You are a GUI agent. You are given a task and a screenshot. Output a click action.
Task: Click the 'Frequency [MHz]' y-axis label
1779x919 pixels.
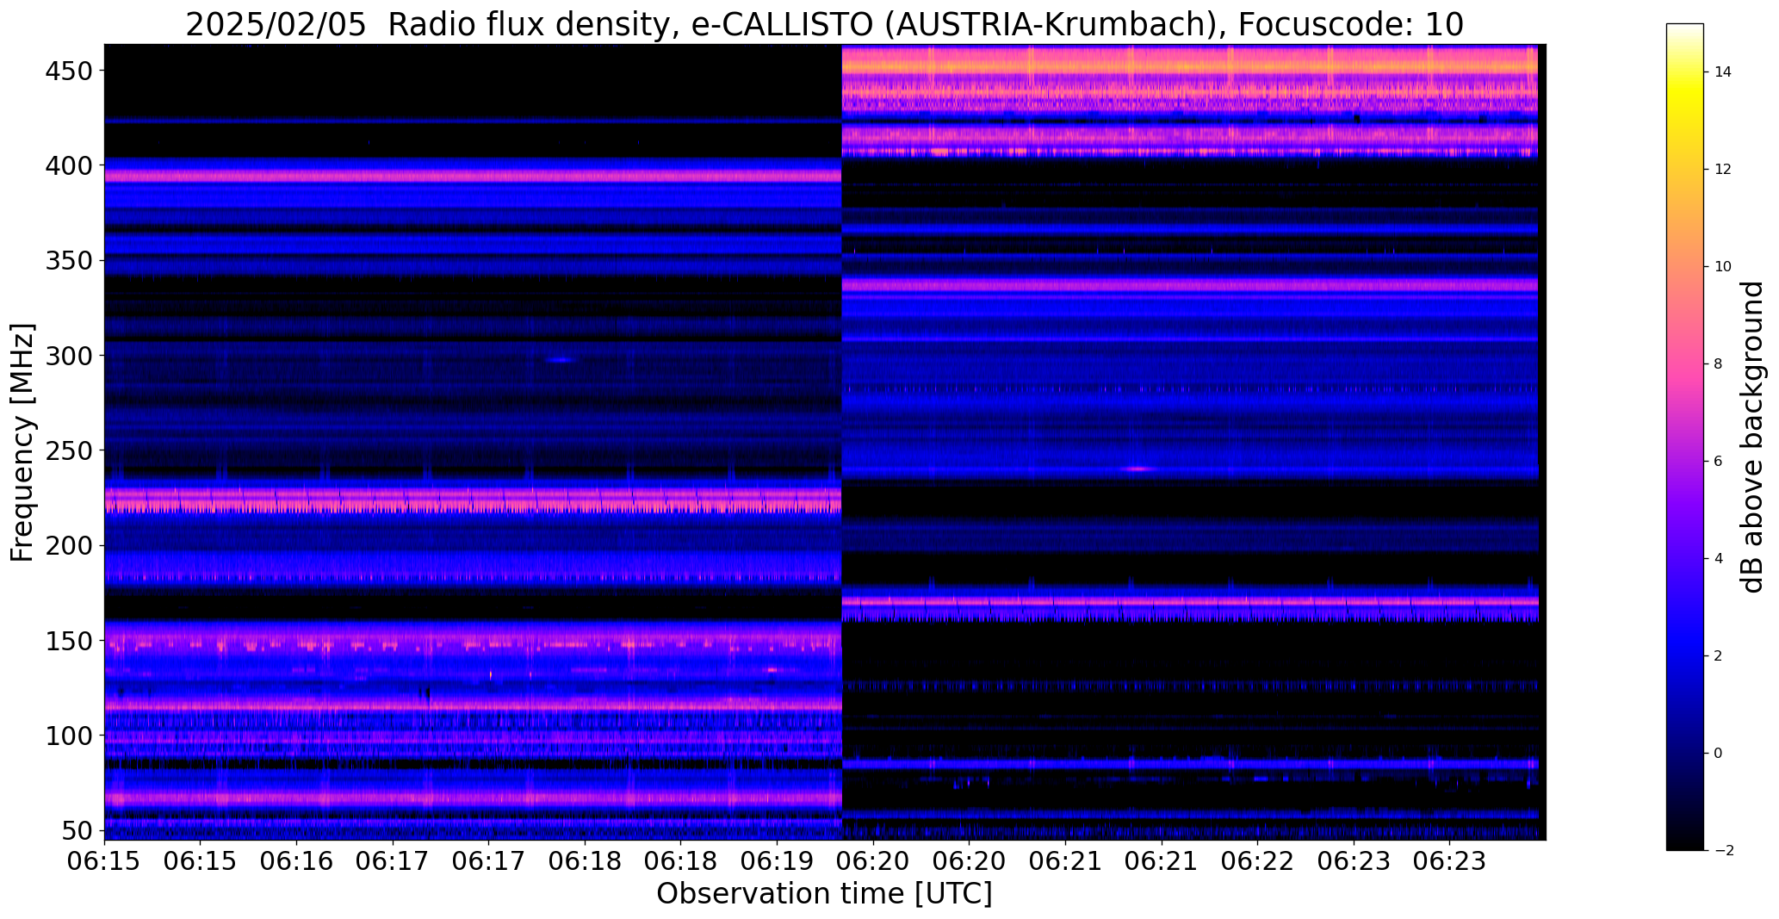22,443
